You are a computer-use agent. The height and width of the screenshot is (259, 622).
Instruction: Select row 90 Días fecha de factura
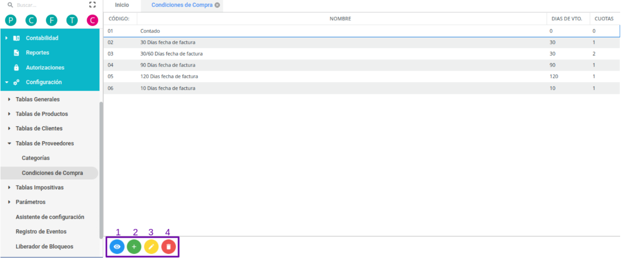362,65
